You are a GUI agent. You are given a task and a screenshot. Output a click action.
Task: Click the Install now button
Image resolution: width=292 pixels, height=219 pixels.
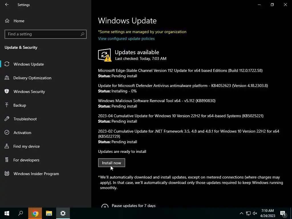coord(111,163)
